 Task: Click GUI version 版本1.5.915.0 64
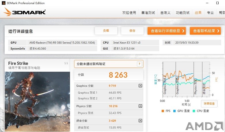click(124, 48)
